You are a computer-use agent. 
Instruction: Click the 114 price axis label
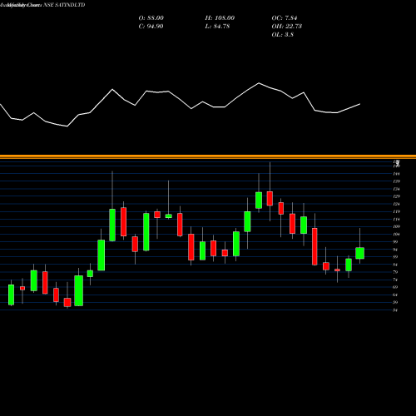tap(397, 220)
